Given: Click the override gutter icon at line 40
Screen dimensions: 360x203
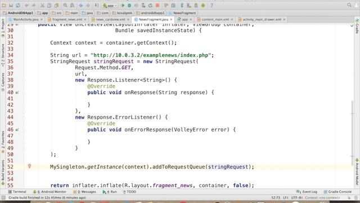Looking at the screenshot, I should (x=17, y=92).
